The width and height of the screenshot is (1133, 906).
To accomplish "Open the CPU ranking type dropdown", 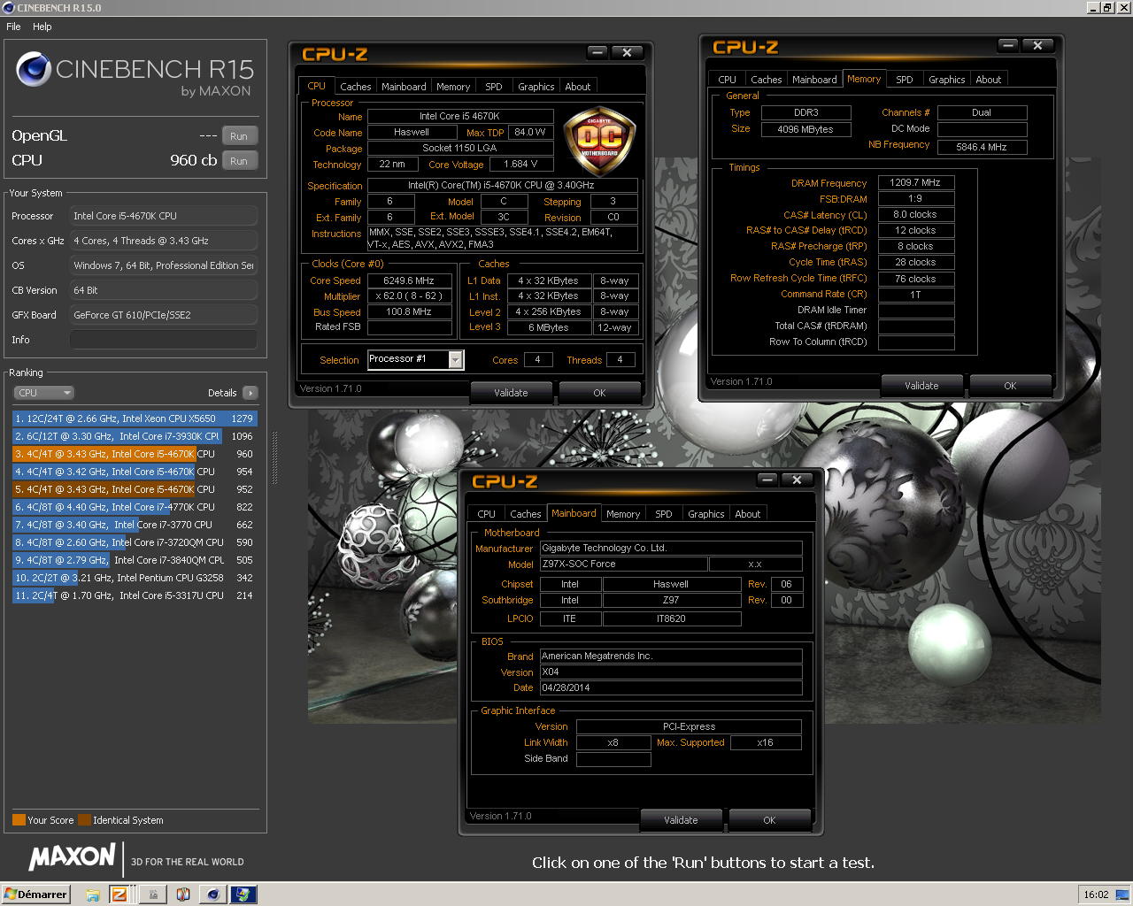I will [x=43, y=393].
